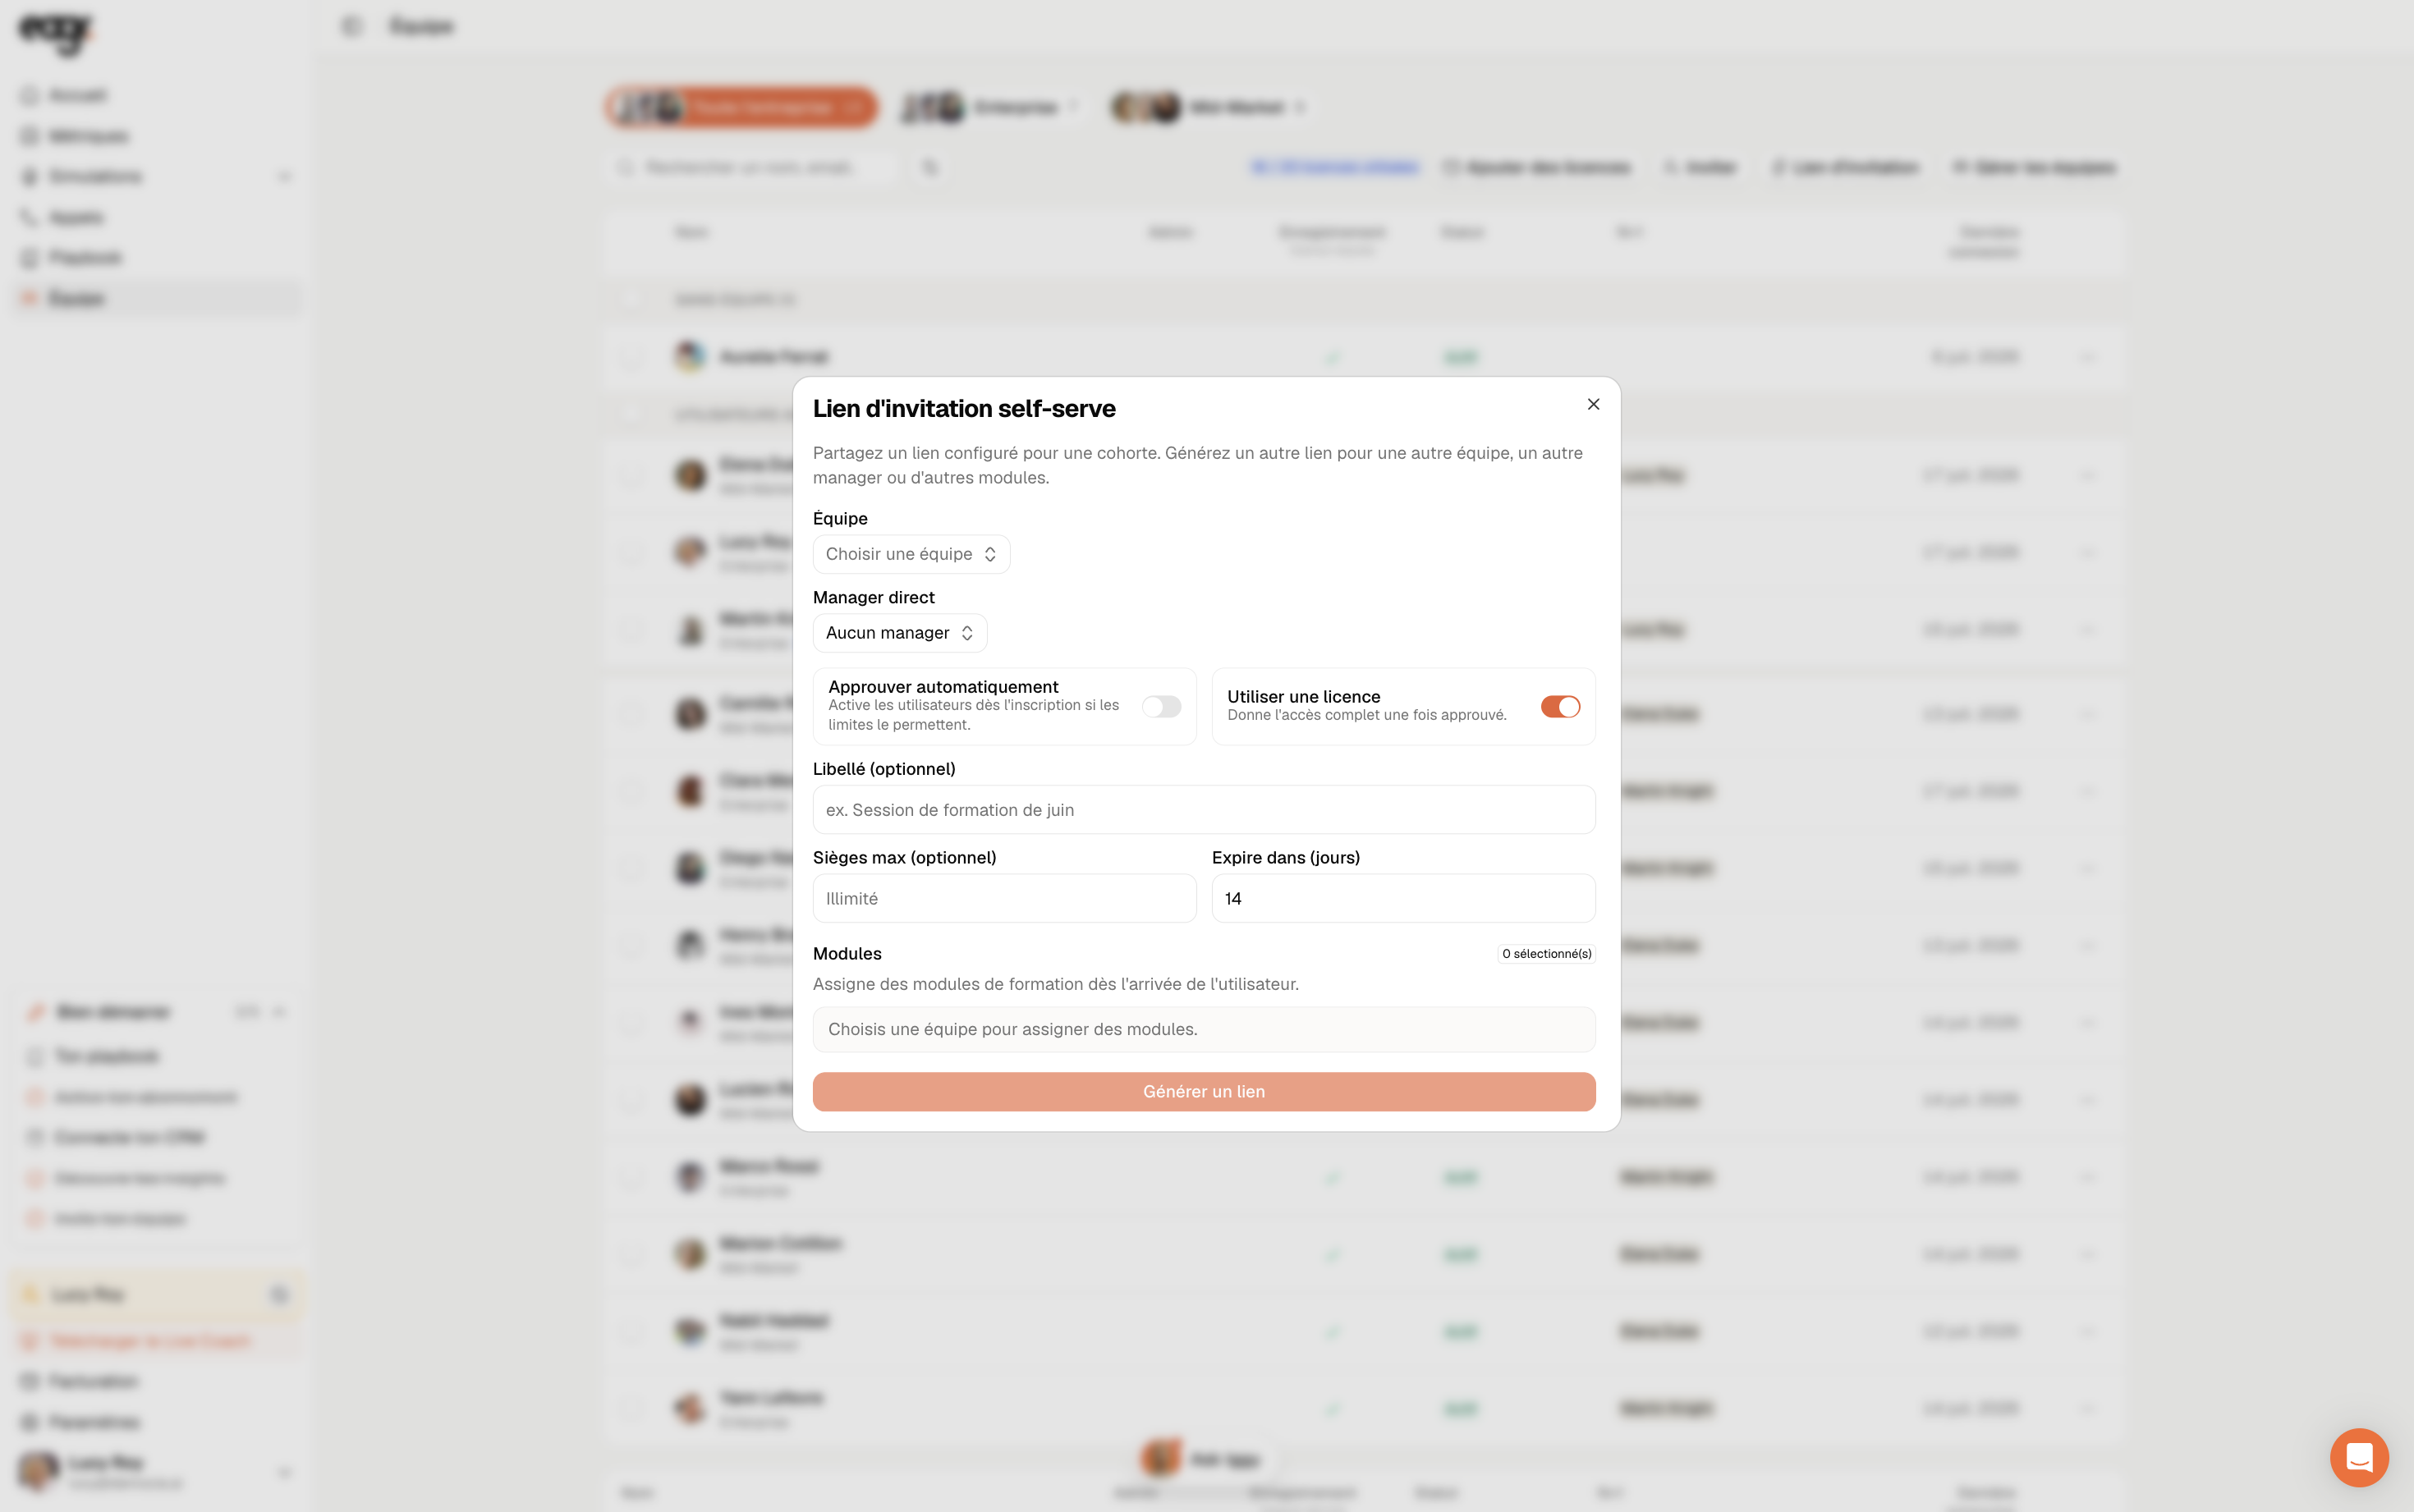Click the 'Expire dans (jours)' field showing 14
This screenshot has height=1512, width=2414.
pos(1403,899)
